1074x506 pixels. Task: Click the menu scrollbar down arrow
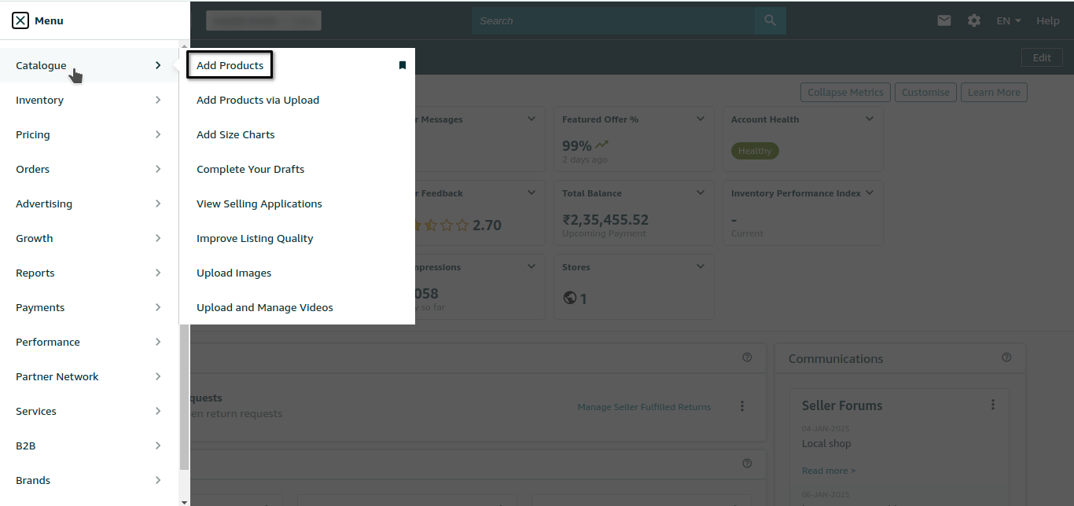coord(184,501)
